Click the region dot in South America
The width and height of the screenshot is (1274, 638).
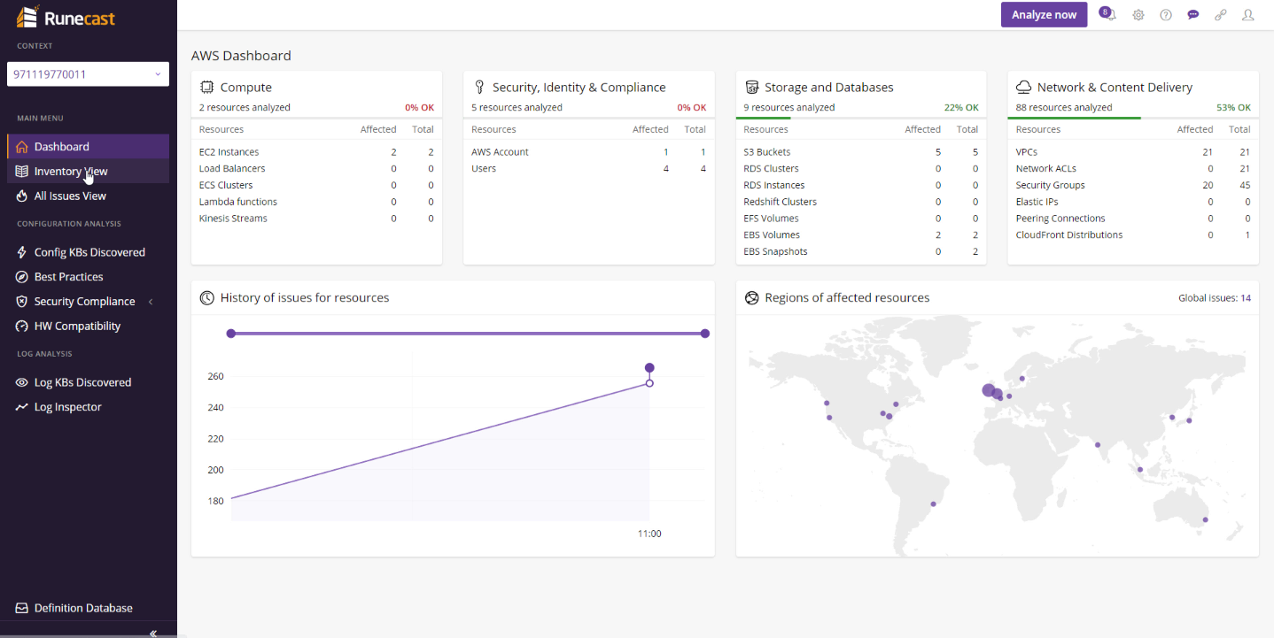click(x=933, y=504)
